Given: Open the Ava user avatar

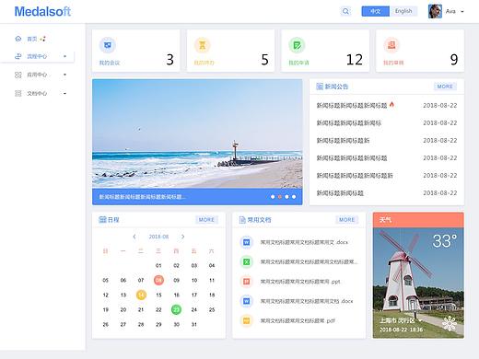Looking at the screenshot, I should tap(435, 11).
